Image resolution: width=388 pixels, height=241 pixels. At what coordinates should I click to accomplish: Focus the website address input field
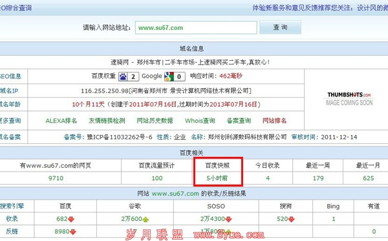[x=196, y=27]
